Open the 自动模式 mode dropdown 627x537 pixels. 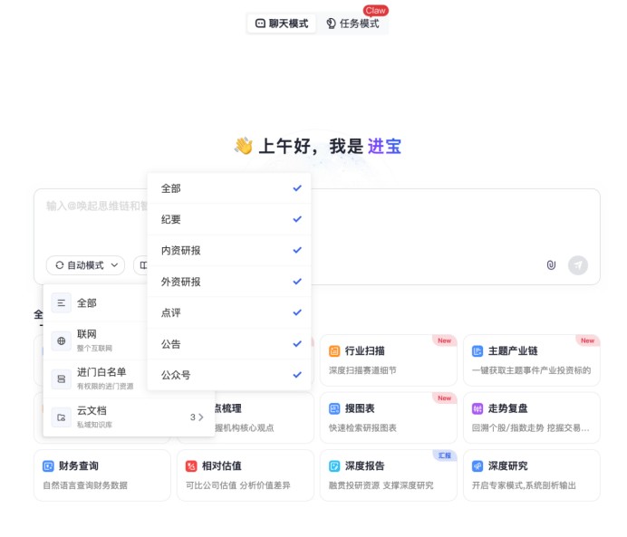pyautogui.click(x=85, y=265)
